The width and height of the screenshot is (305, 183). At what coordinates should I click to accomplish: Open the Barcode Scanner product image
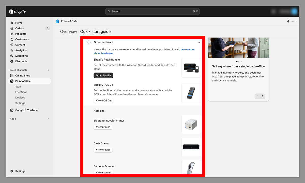(x=191, y=167)
